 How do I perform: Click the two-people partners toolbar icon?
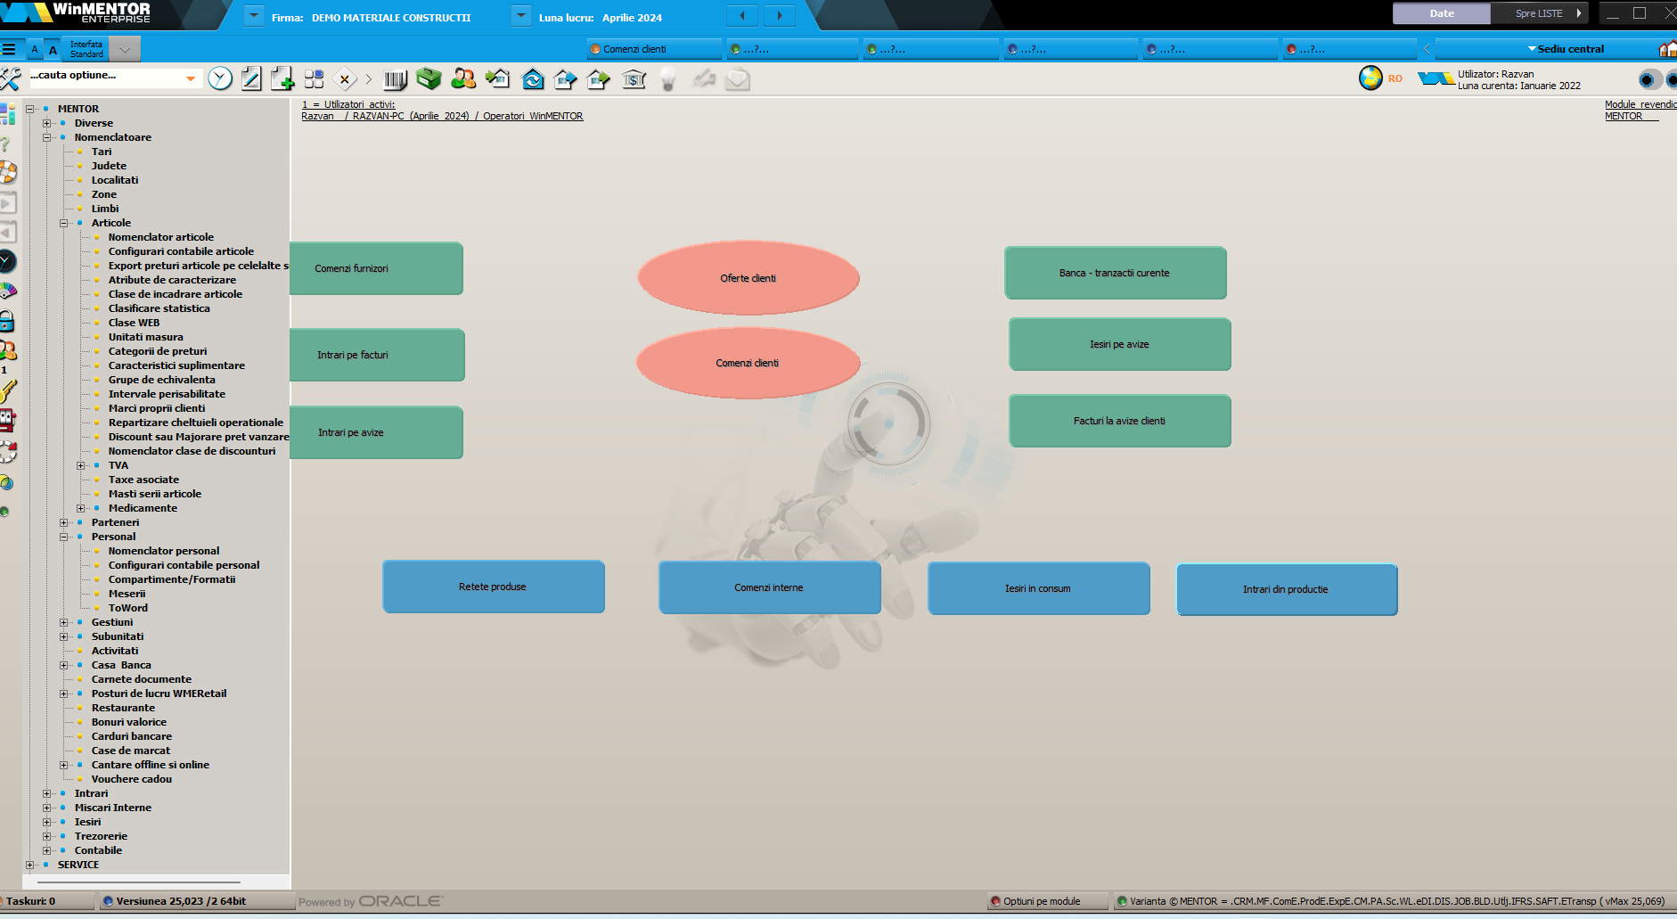coord(462,79)
